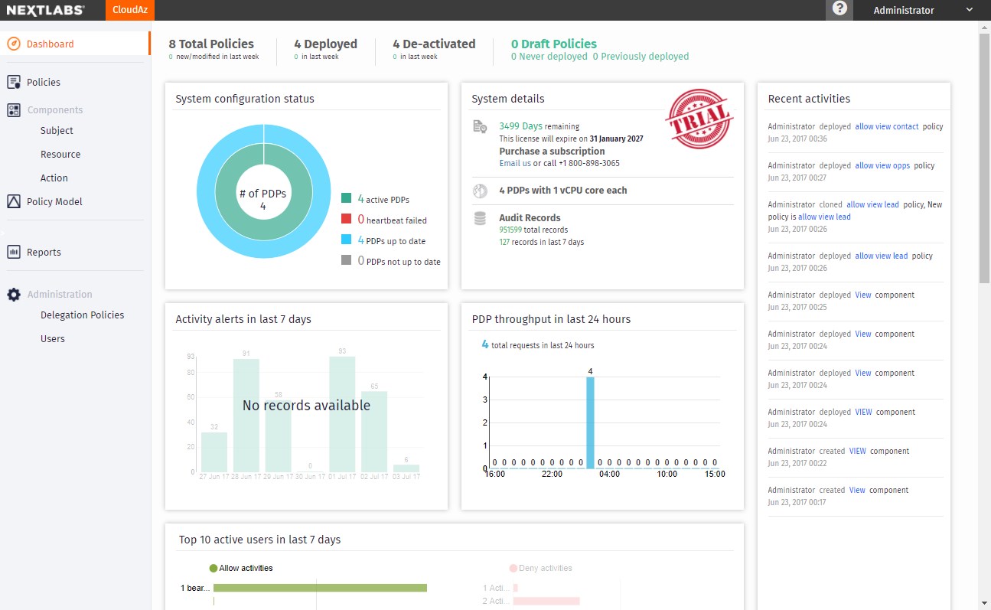Click the page vertical scrollbar thumb
The width and height of the screenshot is (991, 610).
985,159
